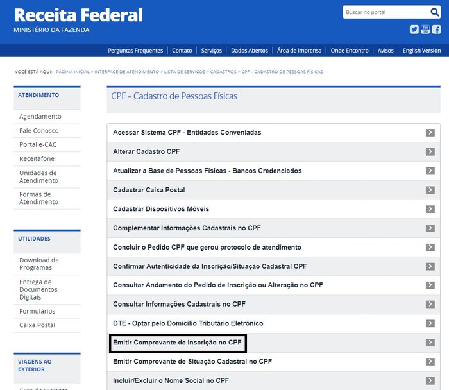The height and width of the screenshot is (390, 449).
Task: Open Portal e-CAC sidebar link
Action: (x=38, y=144)
